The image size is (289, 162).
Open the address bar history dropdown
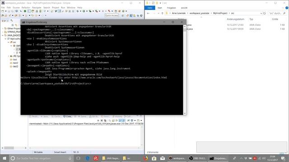pyautogui.click(x=261, y=13)
